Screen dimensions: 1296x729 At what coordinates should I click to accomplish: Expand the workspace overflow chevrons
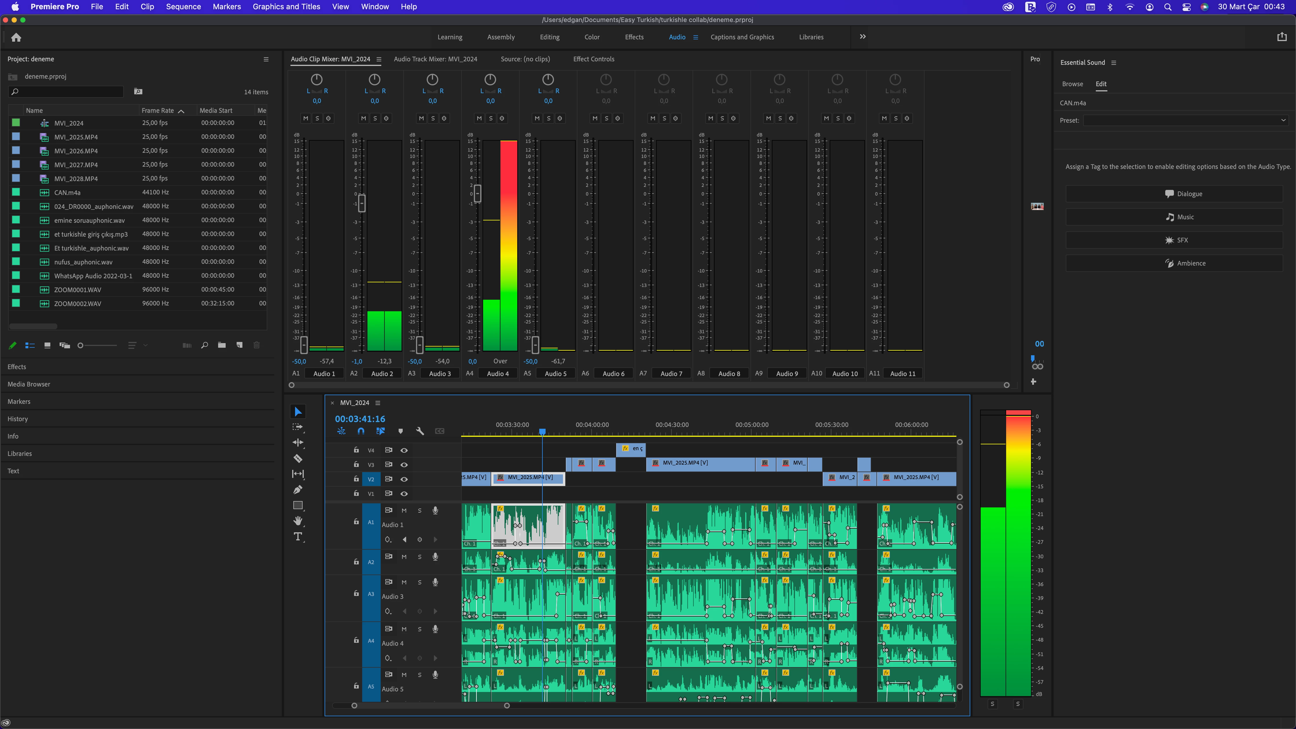click(x=863, y=37)
